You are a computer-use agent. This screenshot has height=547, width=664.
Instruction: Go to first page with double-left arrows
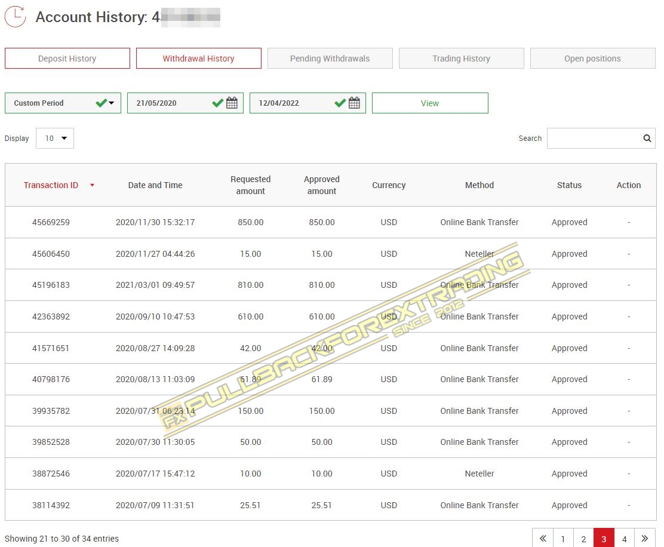click(542, 539)
